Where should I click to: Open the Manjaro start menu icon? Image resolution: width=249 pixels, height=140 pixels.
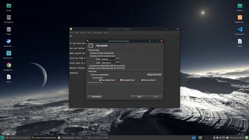tap(2, 138)
